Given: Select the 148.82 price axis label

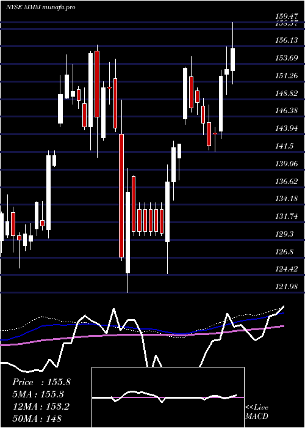Looking at the screenshot, I should 287,94.
